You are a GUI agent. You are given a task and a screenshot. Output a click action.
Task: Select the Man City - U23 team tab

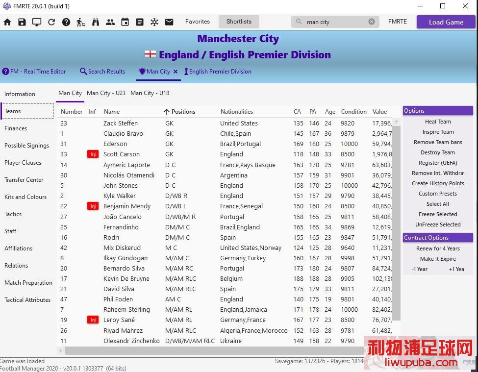[106, 93]
